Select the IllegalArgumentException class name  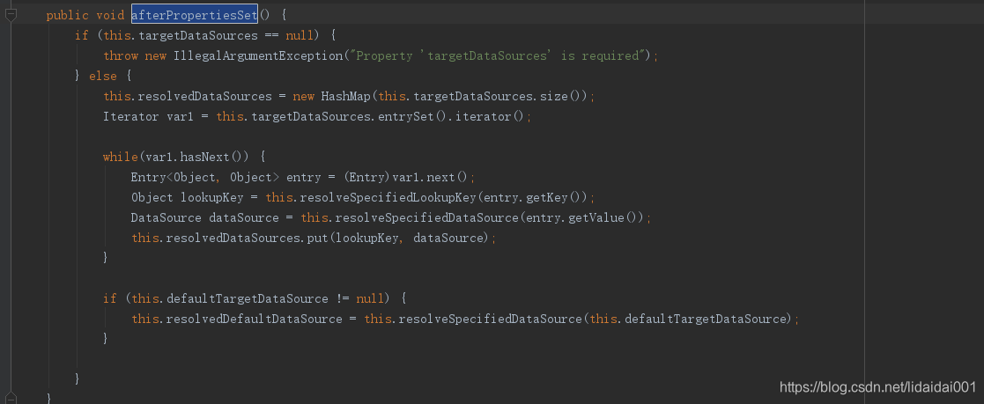258,55
